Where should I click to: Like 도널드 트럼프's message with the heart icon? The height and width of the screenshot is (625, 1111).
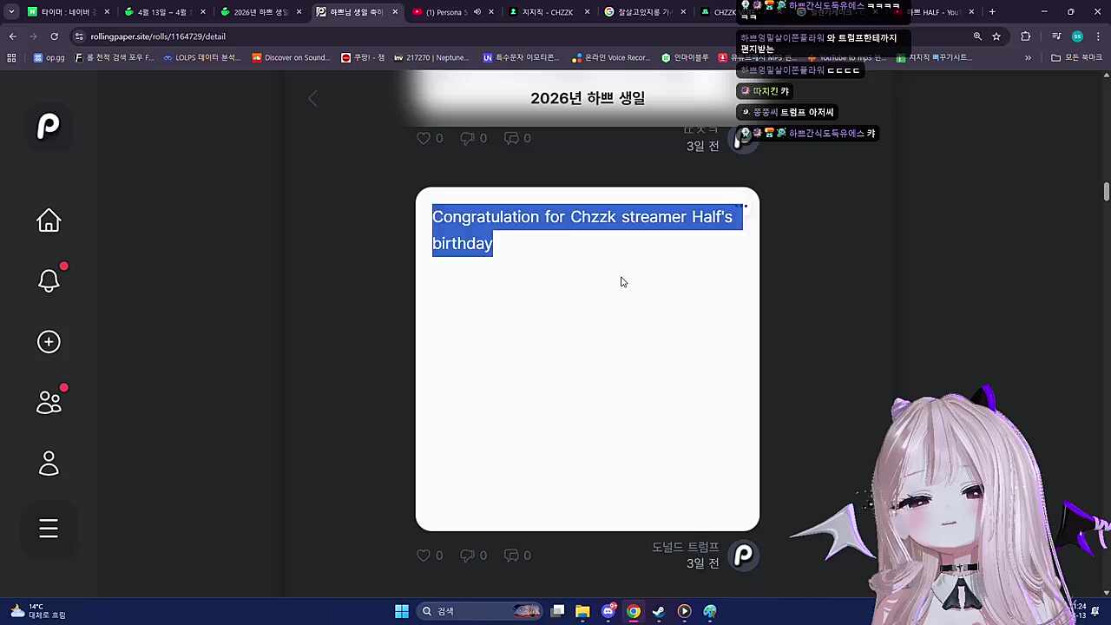[424, 555]
